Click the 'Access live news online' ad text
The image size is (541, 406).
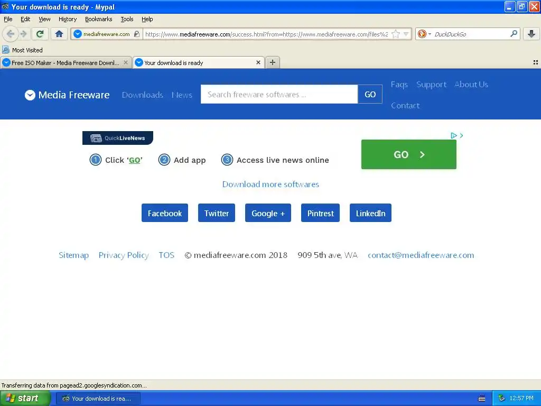(283, 160)
